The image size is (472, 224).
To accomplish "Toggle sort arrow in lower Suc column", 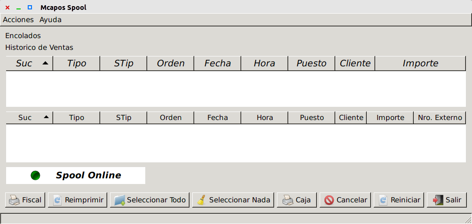I will pos(46,117).
